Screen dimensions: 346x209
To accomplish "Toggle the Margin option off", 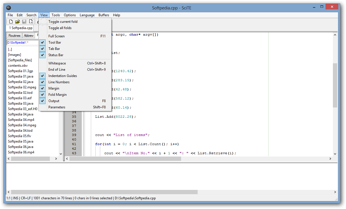I will click(75, 88).
